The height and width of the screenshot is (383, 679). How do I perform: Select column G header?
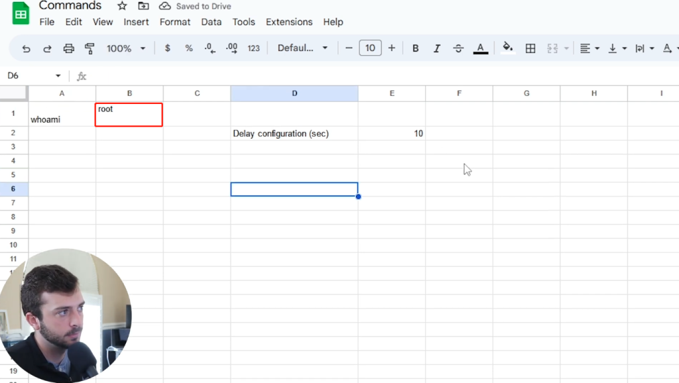click(x=526, y=93)
